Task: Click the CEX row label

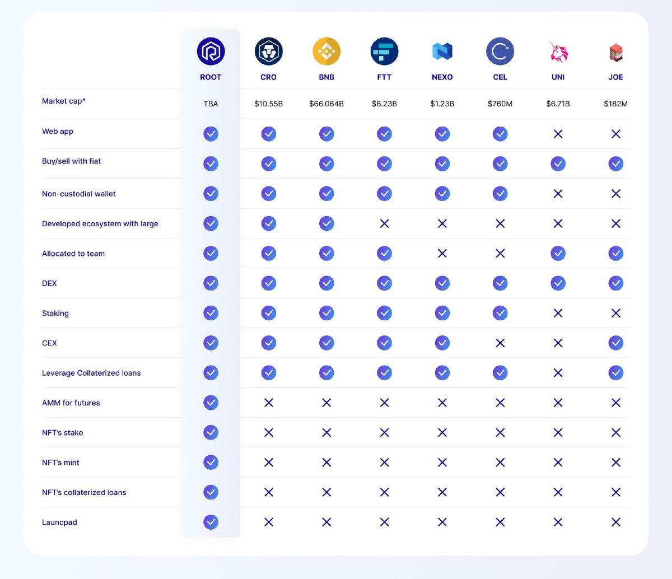Action: [49, 343]
